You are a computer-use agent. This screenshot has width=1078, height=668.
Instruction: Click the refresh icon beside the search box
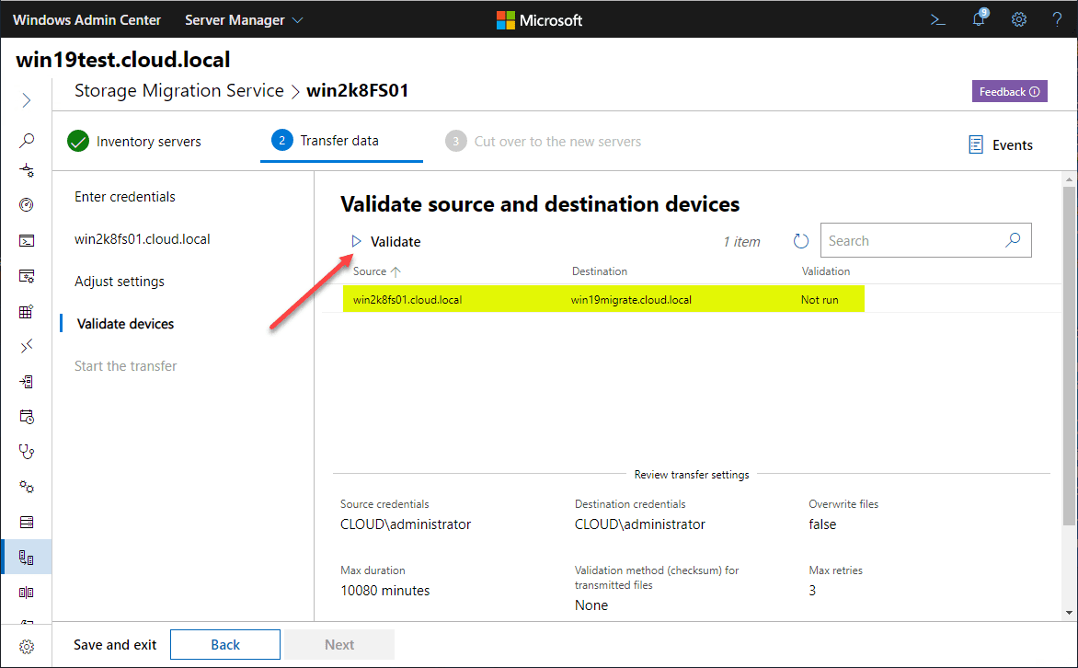coord(800,240)
